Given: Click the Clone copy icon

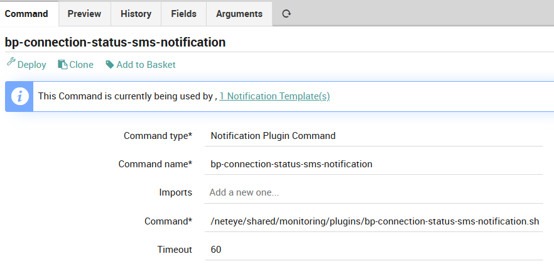Looking at the screenshot, I should 62,64.
